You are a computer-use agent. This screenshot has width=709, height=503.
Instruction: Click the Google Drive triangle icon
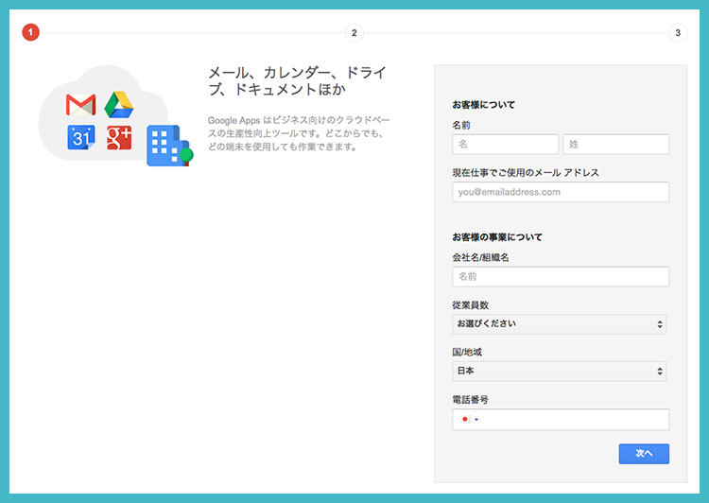tap(119, 105)
